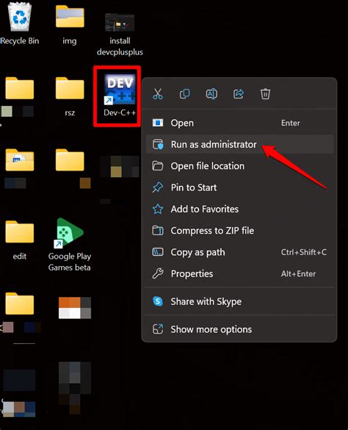Choose Open file location
Image resolution: width=348 pixels, height=430 pixels.
point(239,166)
